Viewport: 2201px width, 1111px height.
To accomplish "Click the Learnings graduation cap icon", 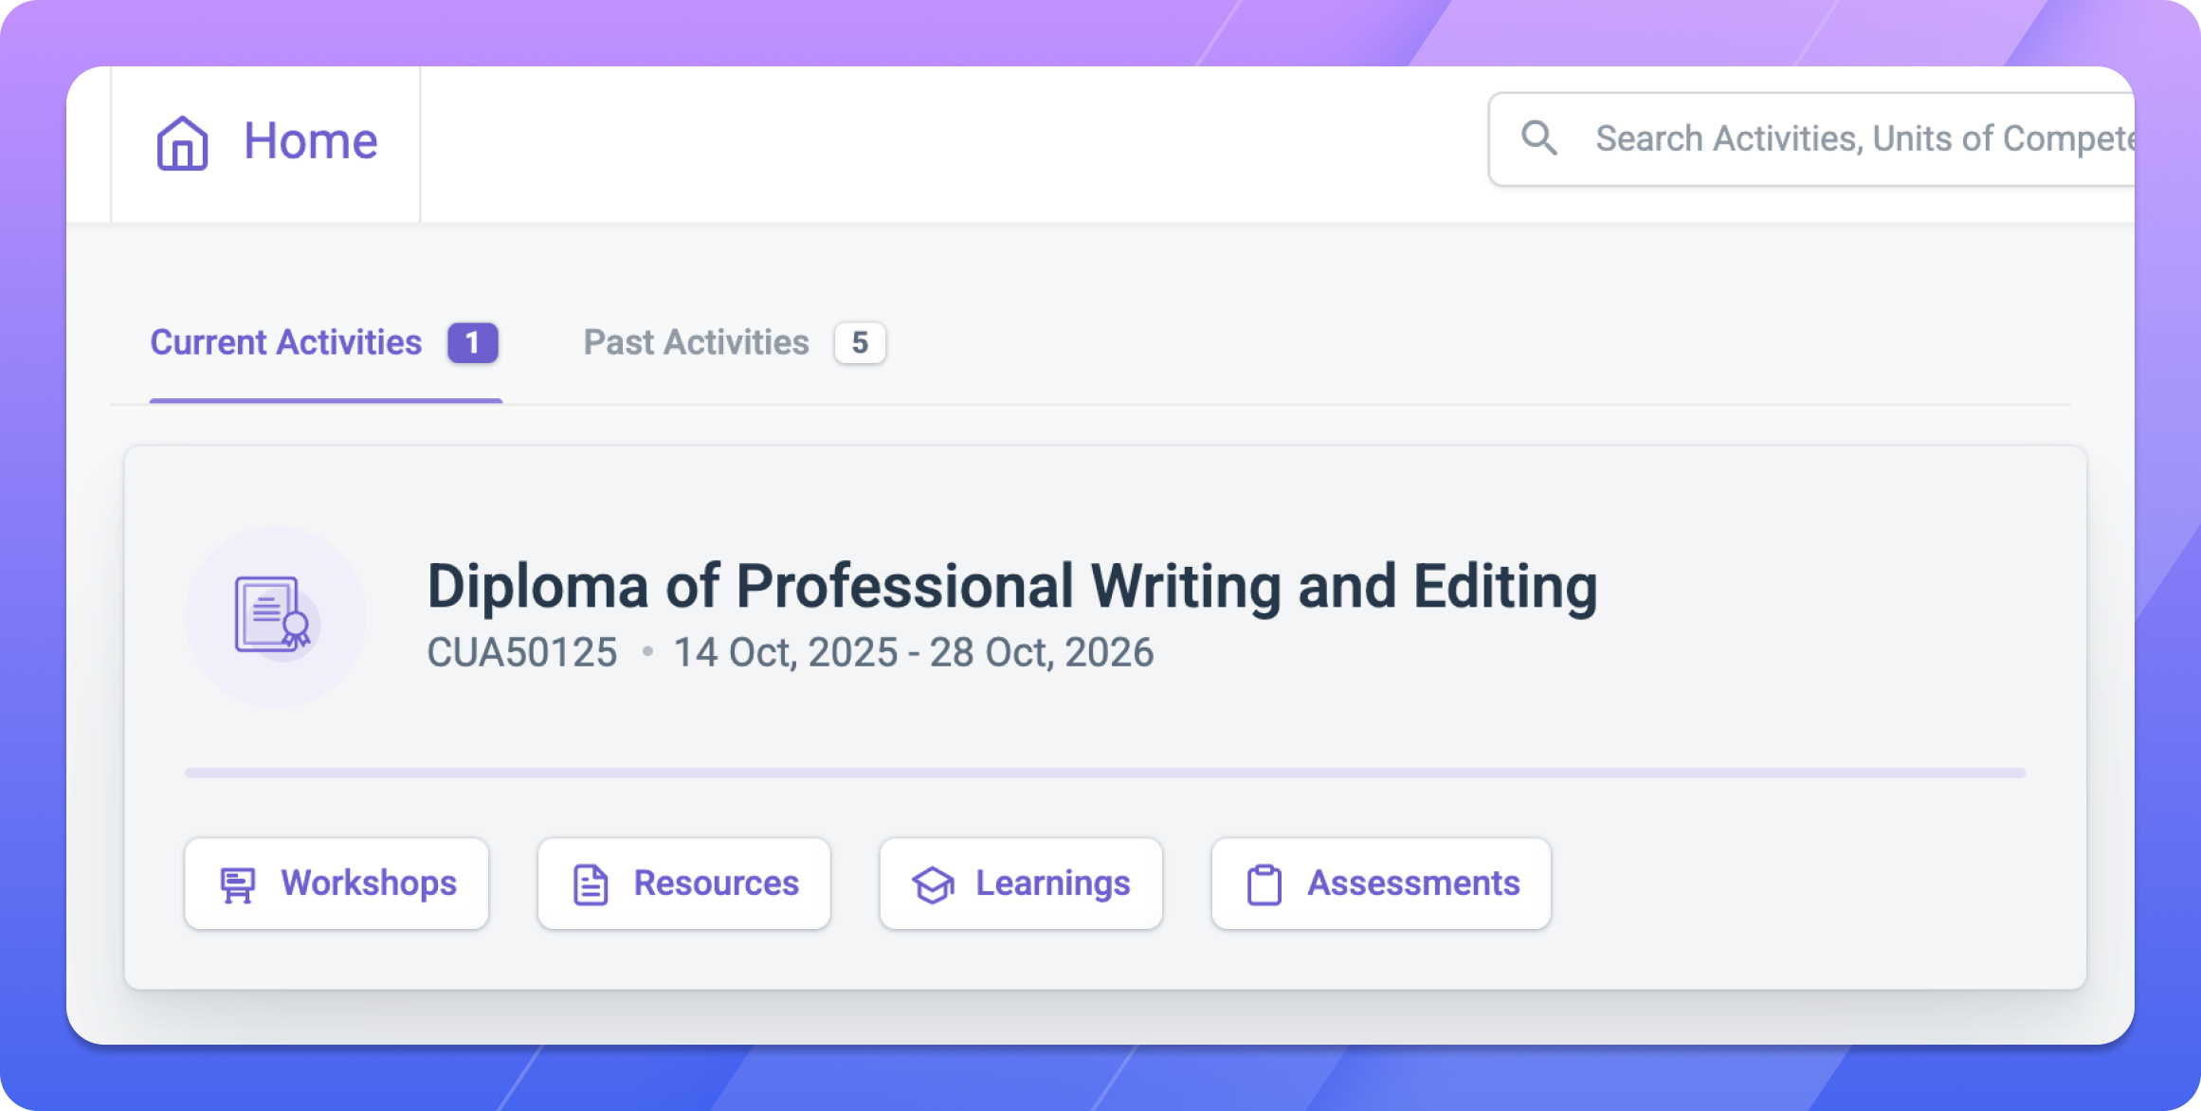I will 934,884.
